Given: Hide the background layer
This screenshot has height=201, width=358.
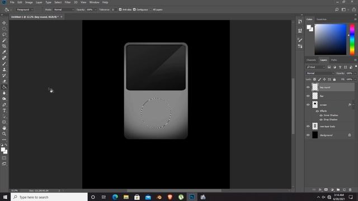Looking at the screenshot, I should 308,135.
